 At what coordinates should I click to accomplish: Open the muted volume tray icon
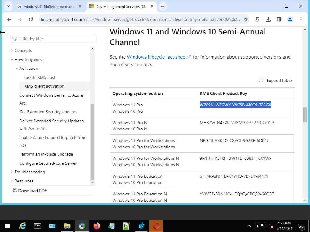271,226
